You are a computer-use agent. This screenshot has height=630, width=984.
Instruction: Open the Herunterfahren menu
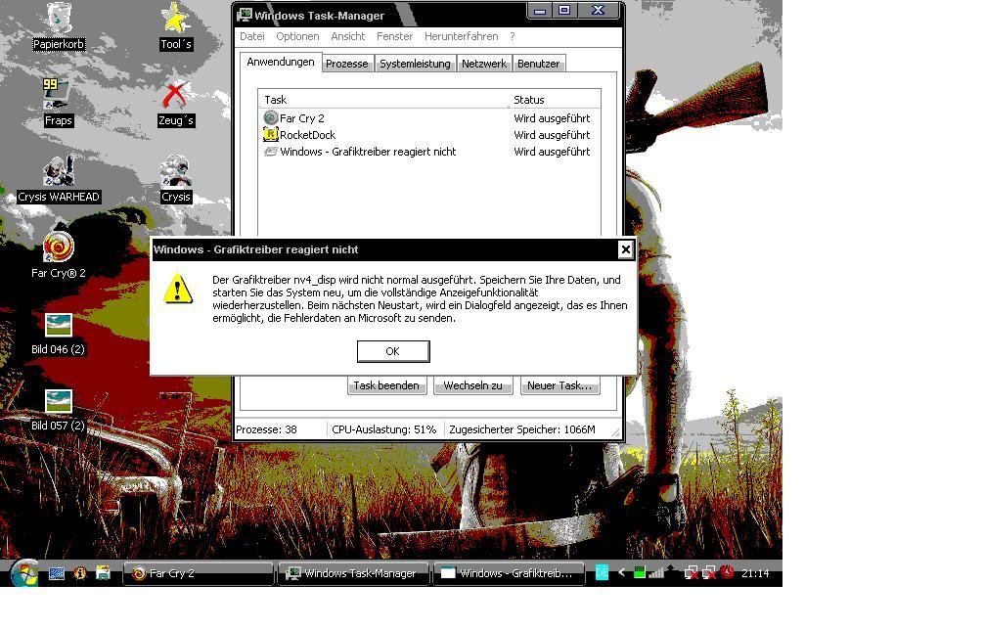coord(462,36)
